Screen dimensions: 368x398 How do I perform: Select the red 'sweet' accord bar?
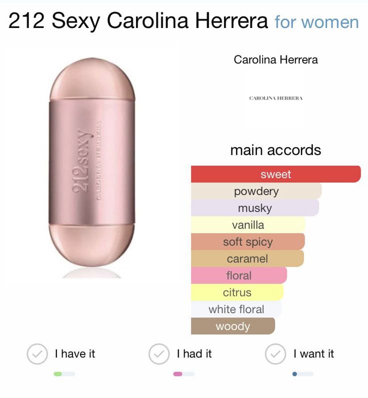[275, 174]
